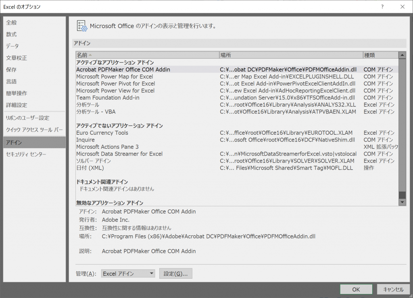Viewport: 413px width, 298px height.
Task: Click the help question mark icon
Action: pyautogui.click(x=382, y=7)
